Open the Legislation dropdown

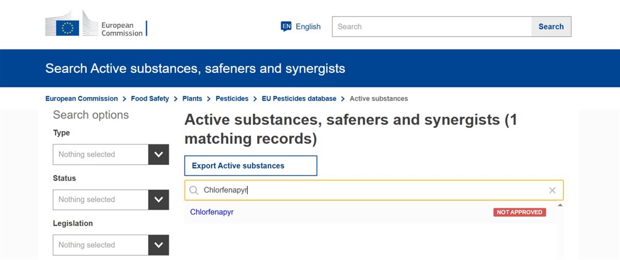111,245
